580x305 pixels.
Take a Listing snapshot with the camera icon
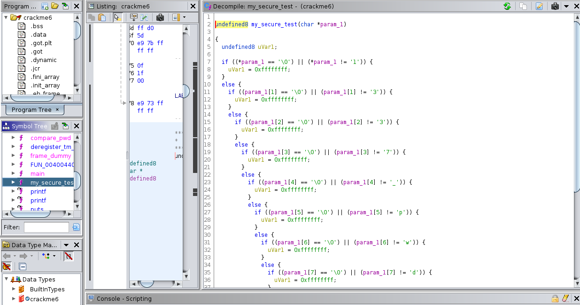[x=160, y=17]
